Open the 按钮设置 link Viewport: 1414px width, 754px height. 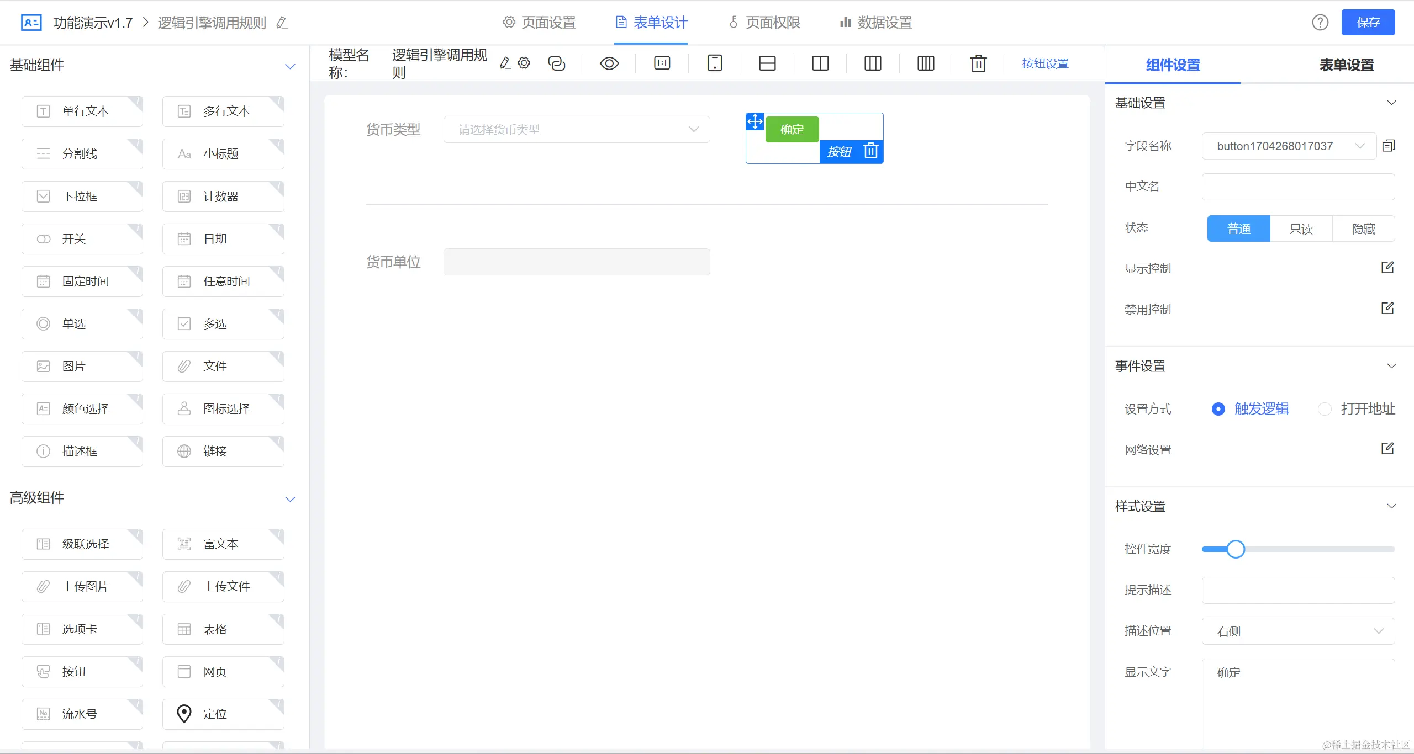pos(1045,63)
